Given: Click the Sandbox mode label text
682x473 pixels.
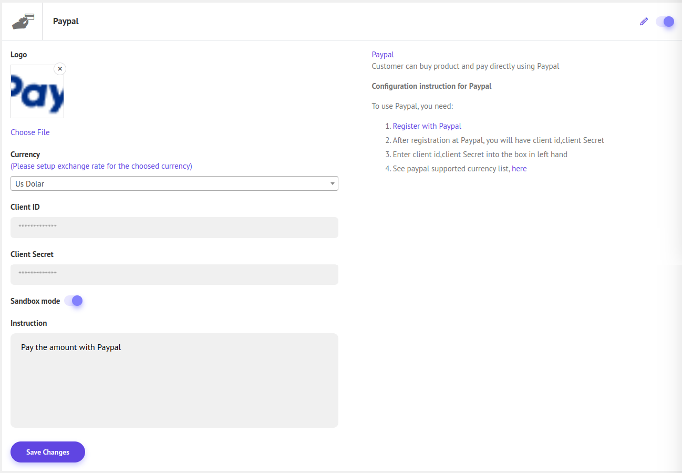Looking at the screenshot, I should (35, 301).
